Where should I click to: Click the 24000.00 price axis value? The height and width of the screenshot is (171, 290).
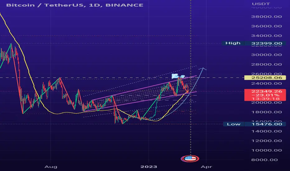point(267,84)
